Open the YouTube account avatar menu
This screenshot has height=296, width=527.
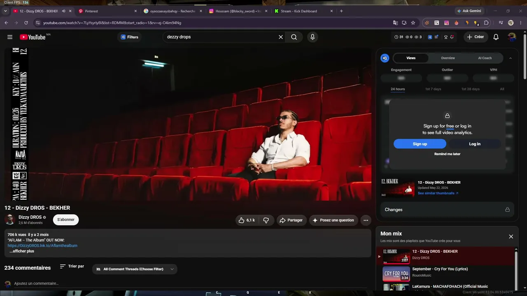(512, 37)
